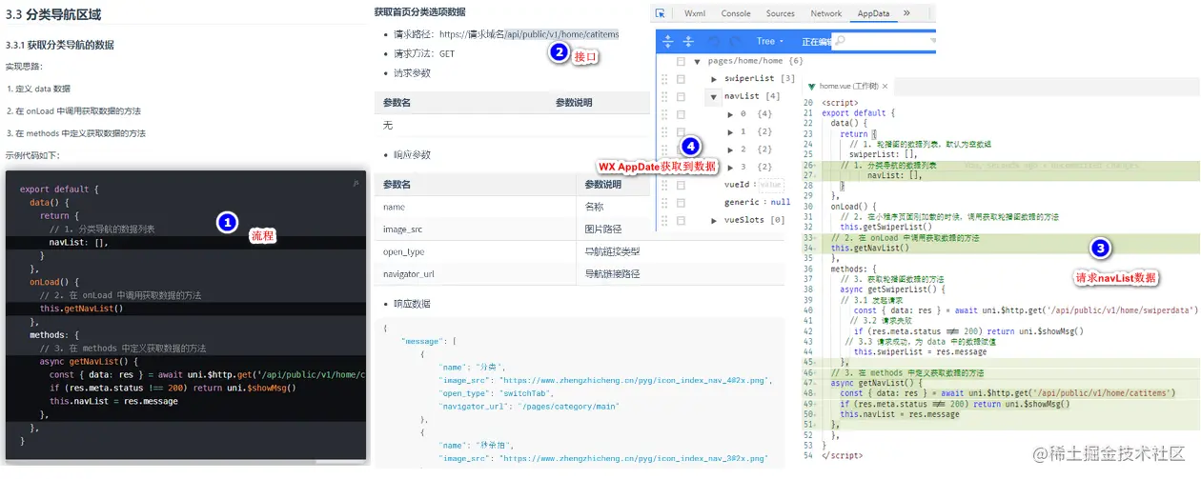The image size is (1201, 479).
Task: Collapse the pages/home/home tree node
Action: click(698, 61)
